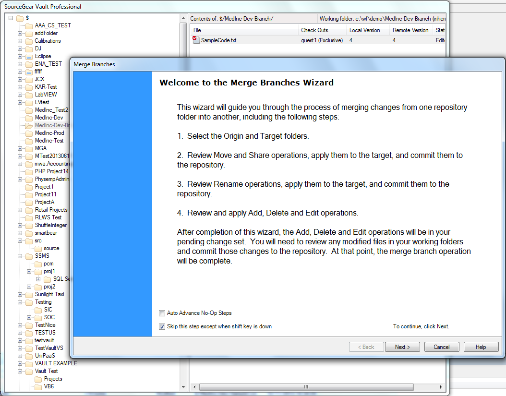Click the MedInc-Prod folder icon
The image size is (506, 396).
(29, 133)
